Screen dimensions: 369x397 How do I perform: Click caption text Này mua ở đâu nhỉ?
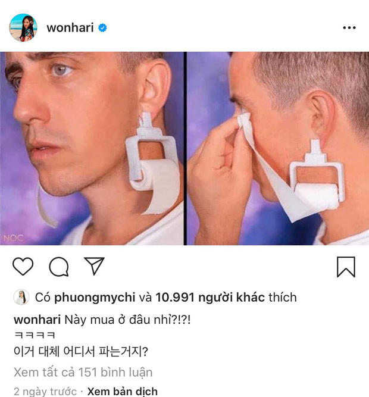coord(127,320)
